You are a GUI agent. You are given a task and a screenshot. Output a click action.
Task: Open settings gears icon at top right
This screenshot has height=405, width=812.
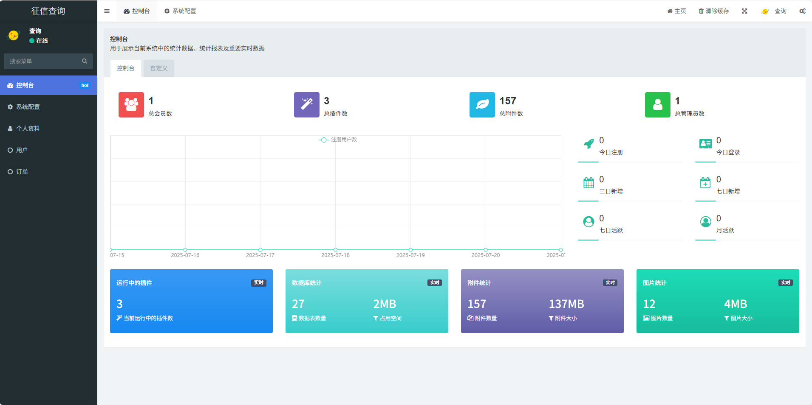[x=802, y=11]
